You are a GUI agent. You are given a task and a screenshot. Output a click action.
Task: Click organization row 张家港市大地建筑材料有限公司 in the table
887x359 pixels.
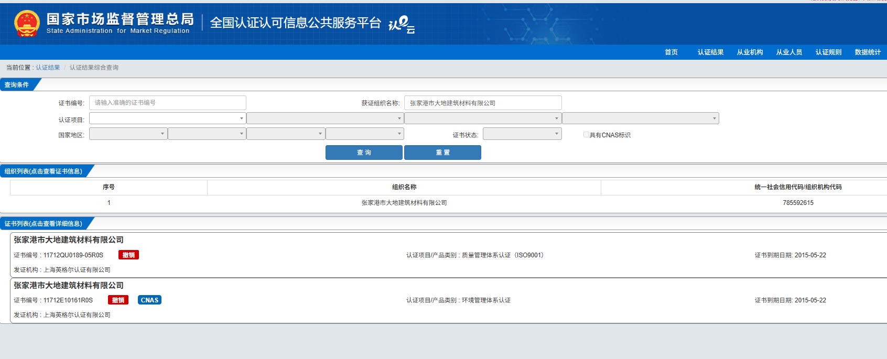pos(404,203)
